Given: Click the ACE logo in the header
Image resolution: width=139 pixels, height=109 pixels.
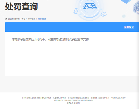Looking at the screenshot, I should pos(90,6).
